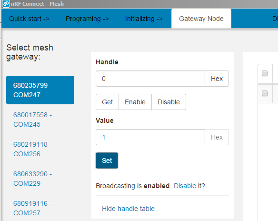Toggle Hex mode for Value field
278x221 pixels.
coord(217,137)
